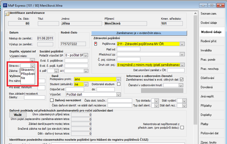Select Příspěvek from the dropdown list
Viewport: 227px width, 144px height.
tap(28, 74)
